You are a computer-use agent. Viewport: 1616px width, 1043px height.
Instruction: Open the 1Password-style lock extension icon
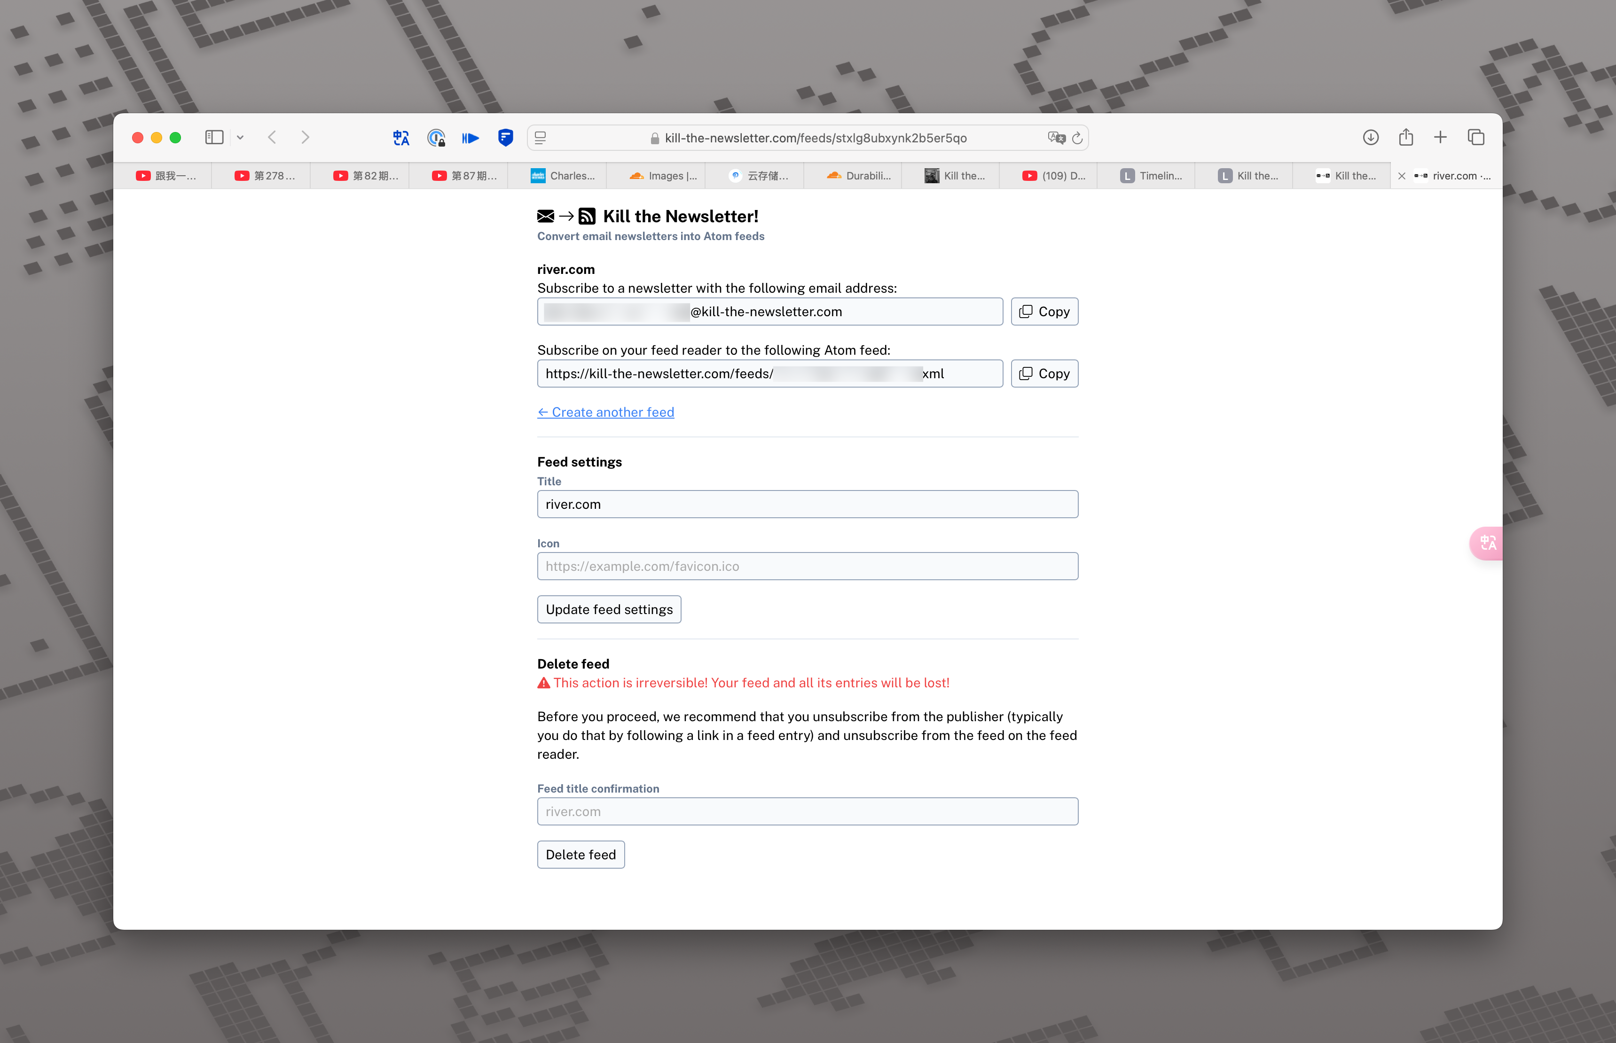(436, 138)
